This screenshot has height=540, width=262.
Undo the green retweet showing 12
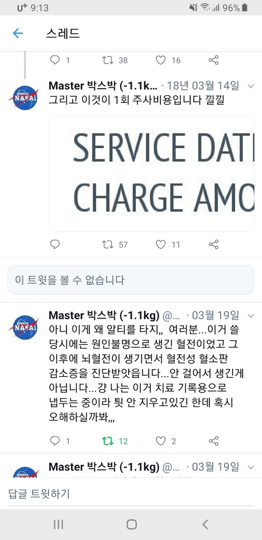click(108, 441)
